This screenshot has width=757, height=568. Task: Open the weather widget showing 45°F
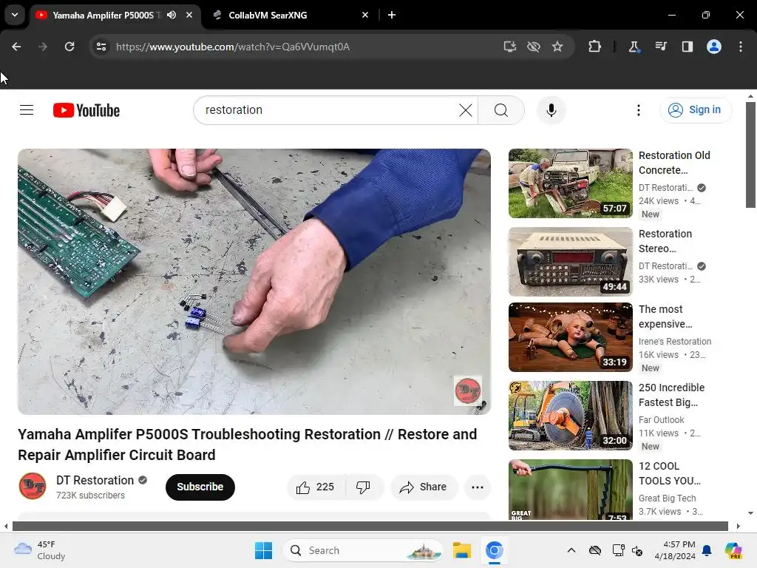click(x=40, y=550)
